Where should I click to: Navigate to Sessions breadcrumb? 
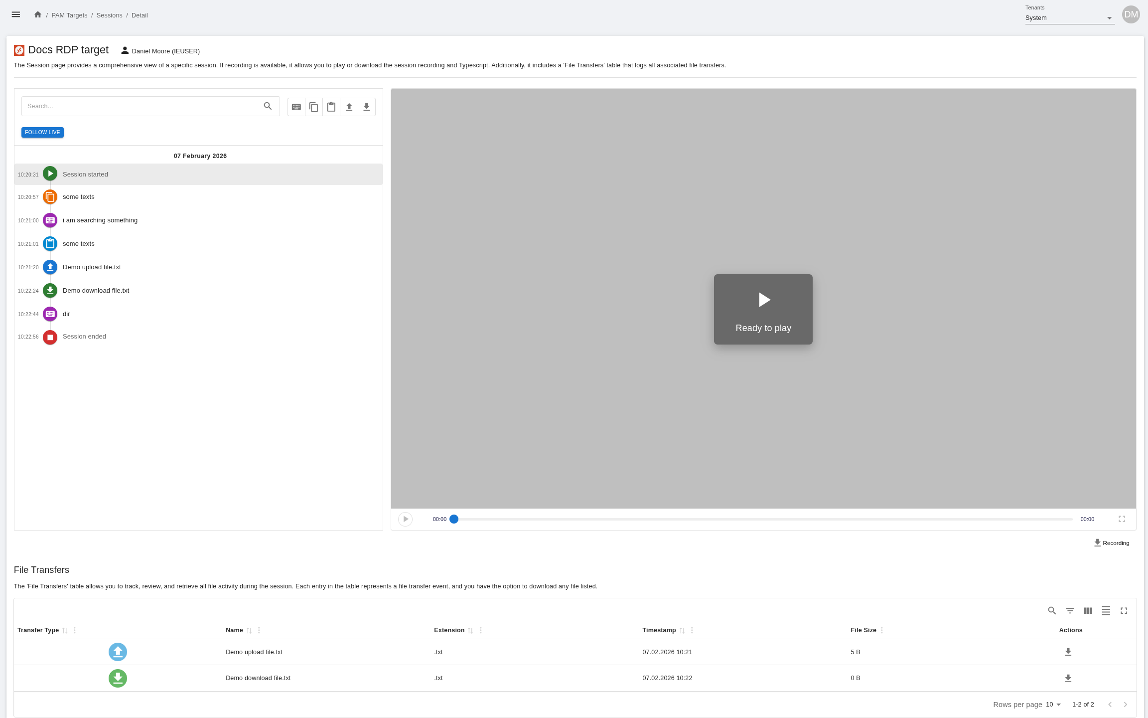click(109, 15)
